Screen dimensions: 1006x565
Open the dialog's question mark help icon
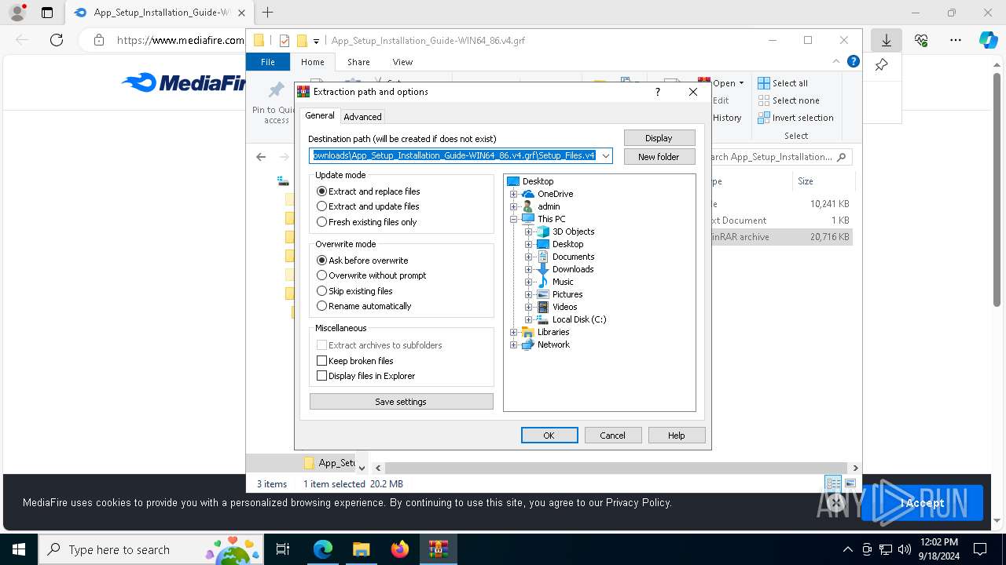[658, 92]
